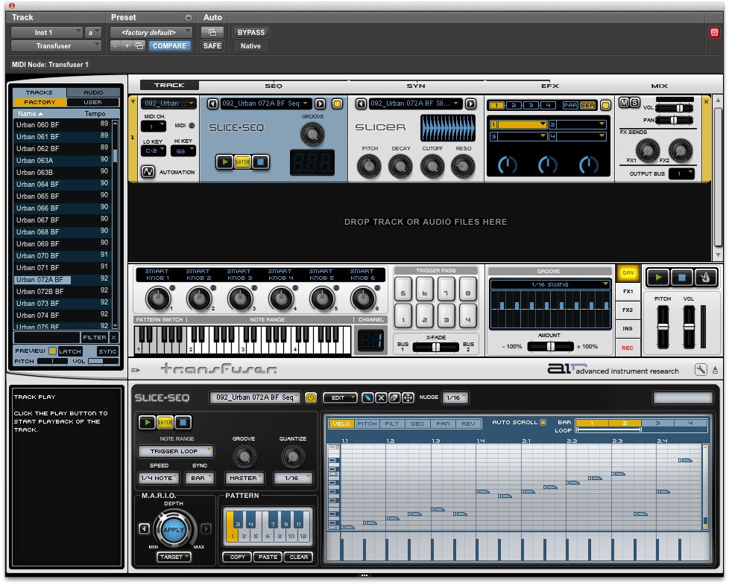Screen dimensions: 729x585
Task: Select the PITCH editor tab
Action: pyautogui.click(x=367, y=424)
